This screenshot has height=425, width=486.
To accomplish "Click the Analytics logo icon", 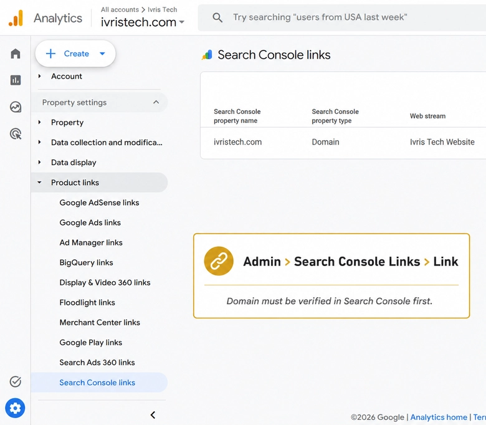I will pos(16,18).
